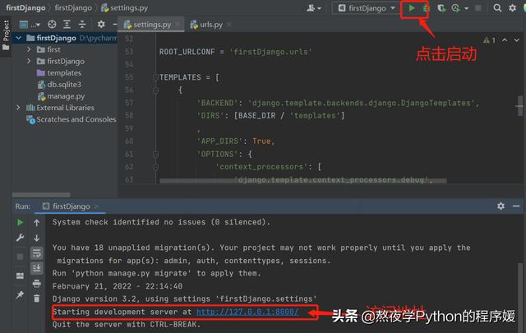Click the Project panel horizontal scrollbar
Screen dimensions: 526x333
[x=41, y=195]
